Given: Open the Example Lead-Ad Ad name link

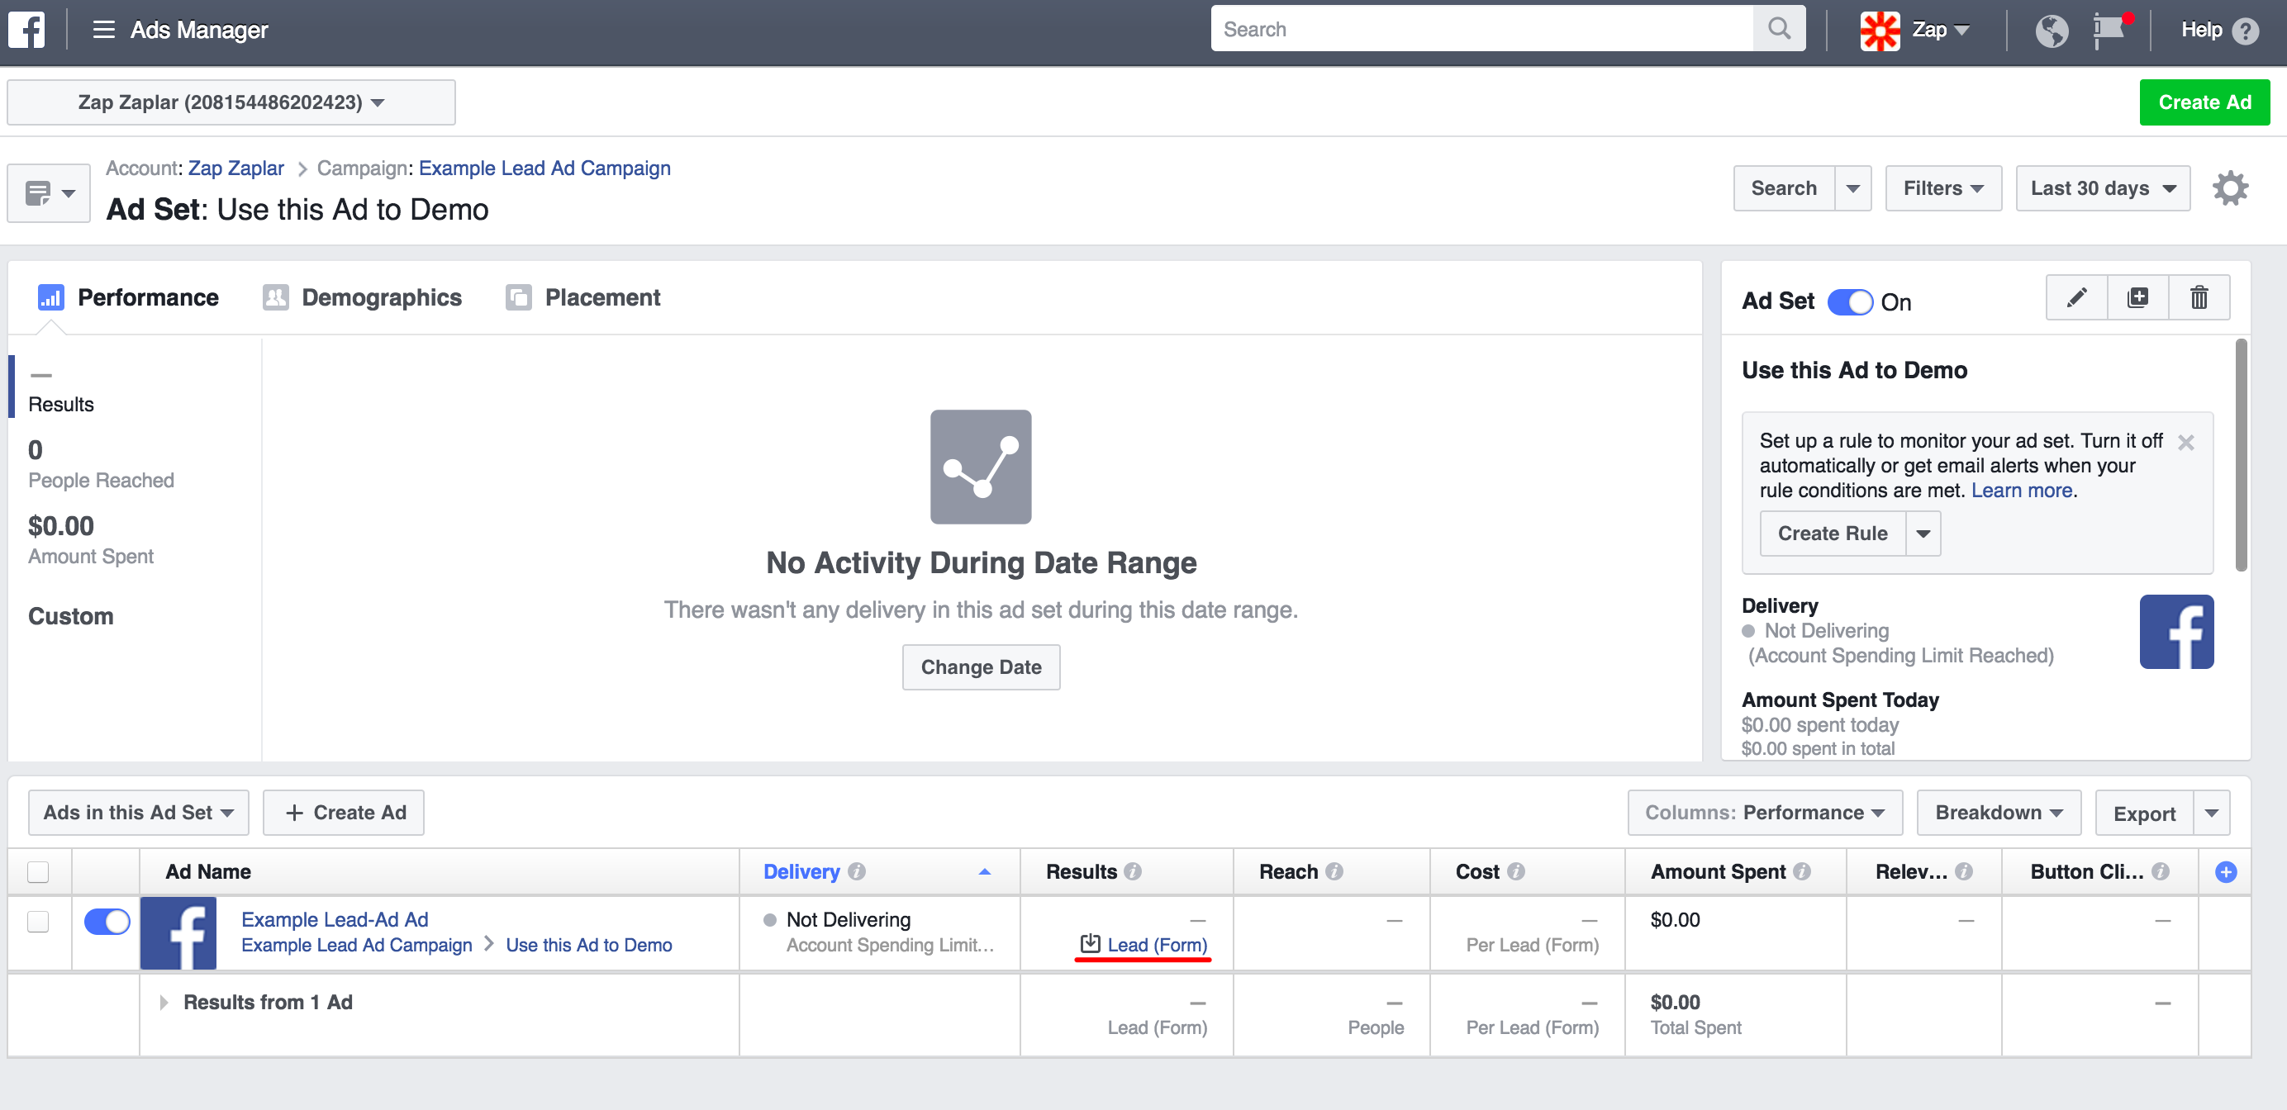Looking at the screenshot, I should [x=335, y=919].
